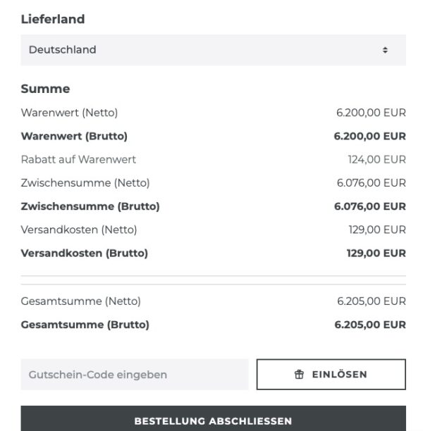Click the Lieferland heading

point(53,19)
